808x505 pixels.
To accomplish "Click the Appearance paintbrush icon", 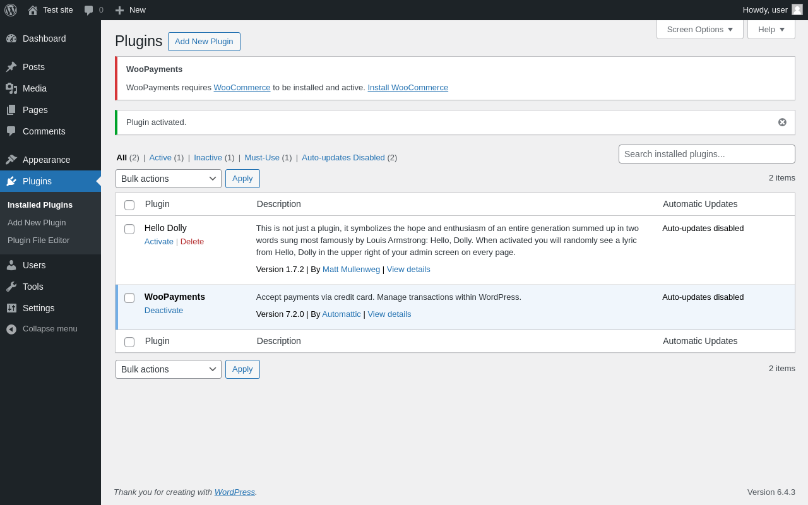I will tap(11, 160).
